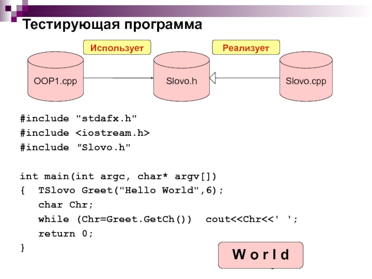Click the line '#include "Slovo.h"'
This screenshot has width=372, height=279.
tap(75, 147)
